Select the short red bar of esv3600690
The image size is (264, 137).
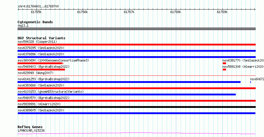click(40, 63)
